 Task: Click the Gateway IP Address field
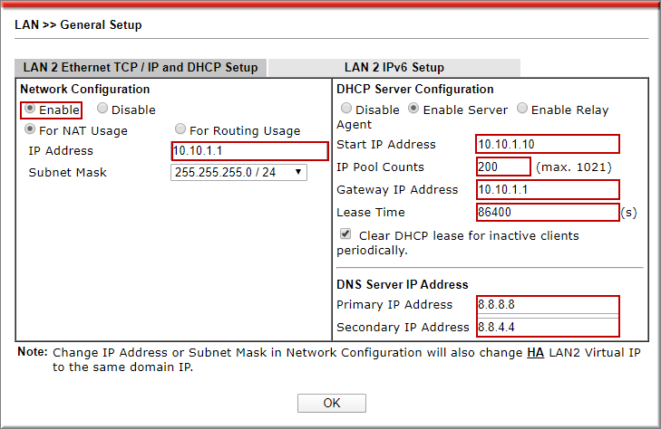tap(547, 190)
